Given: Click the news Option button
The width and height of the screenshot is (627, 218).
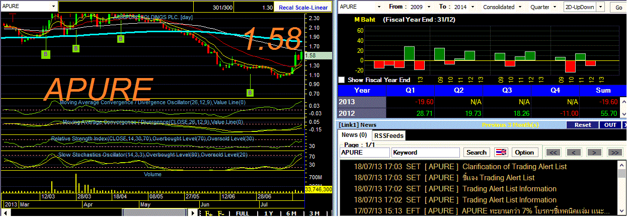Looking at the screenshot, I should [524, 152].
